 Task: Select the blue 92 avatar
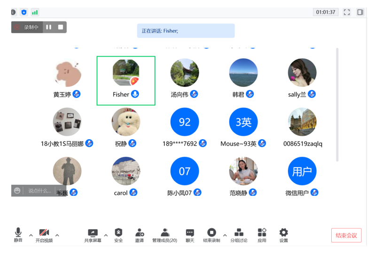click(x=185, y=122)
